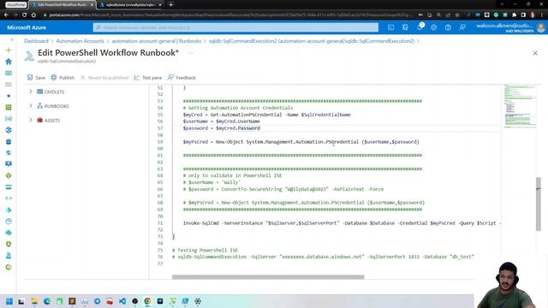Launch Microsoft Edge from taskbar
This screenshot has width=548, height=308.
click(x=47, y=301)
